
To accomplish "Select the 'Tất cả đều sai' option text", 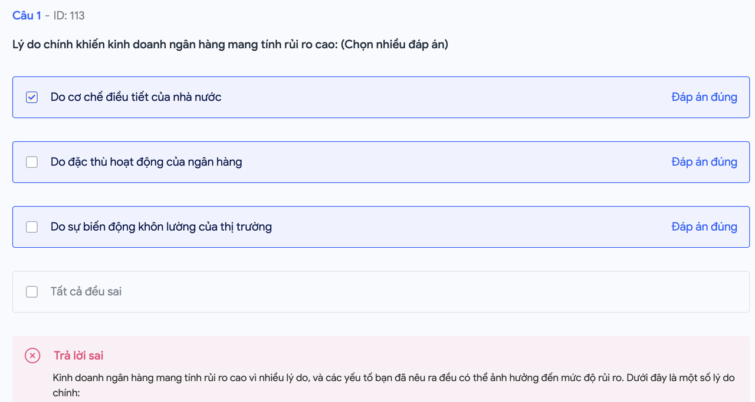I will [x=86, y=291].
